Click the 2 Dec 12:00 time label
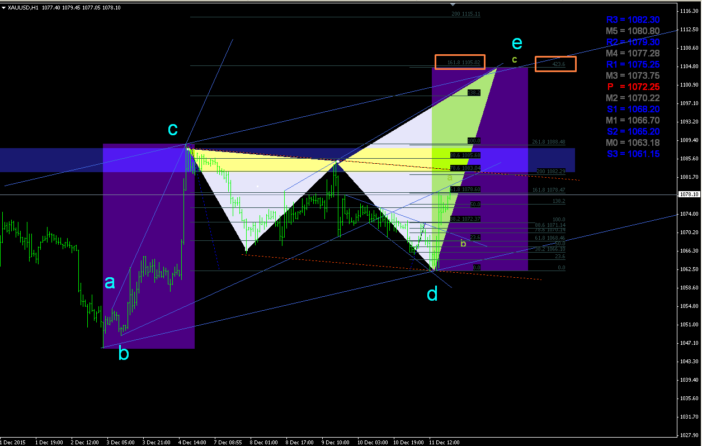 84,442
